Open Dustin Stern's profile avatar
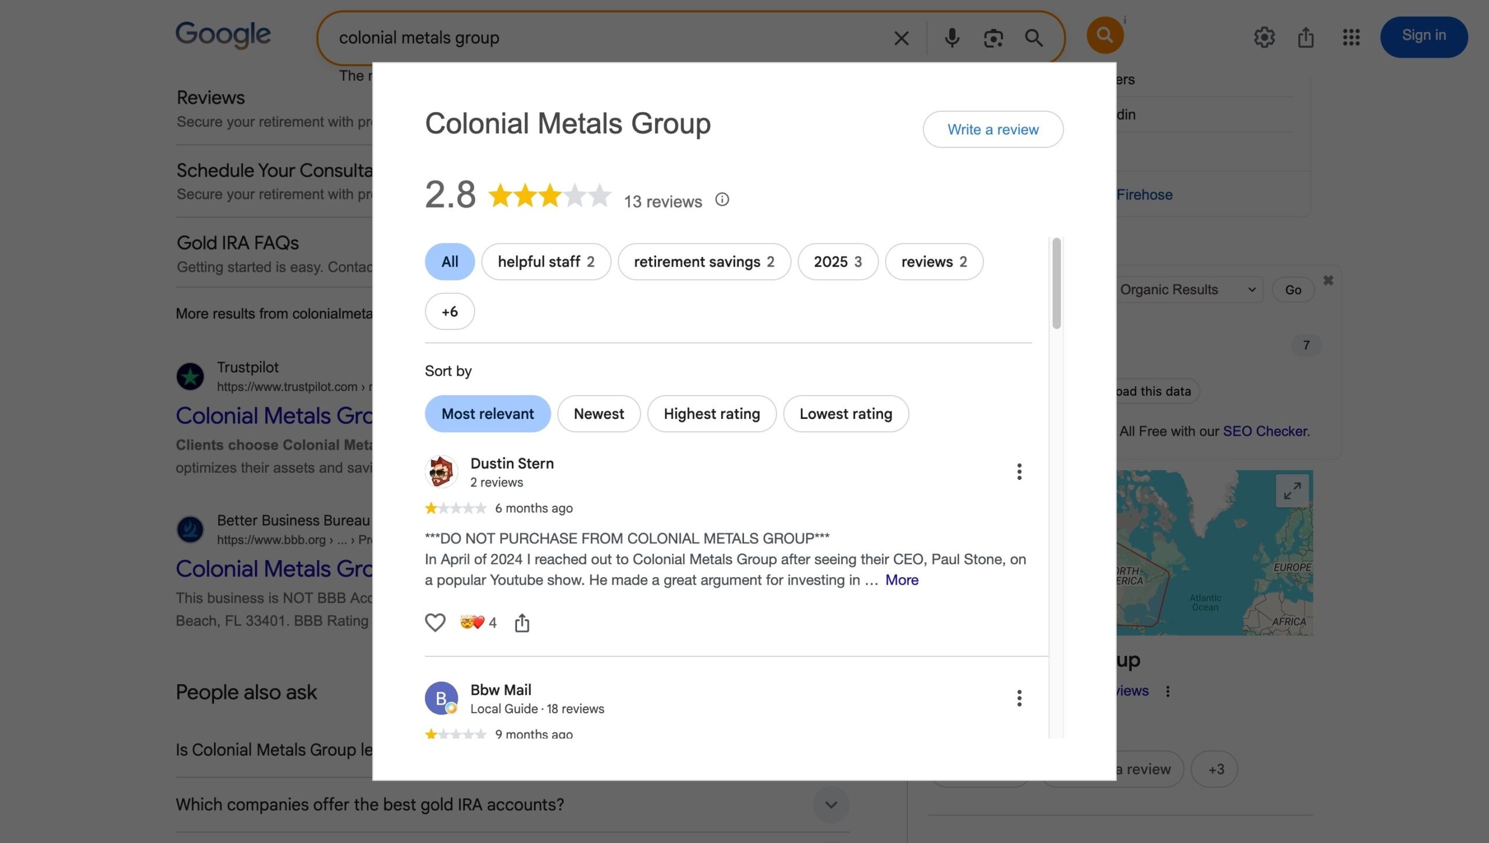The height and width of the screenshot is (843, 1489). click(x=441, y=472)
